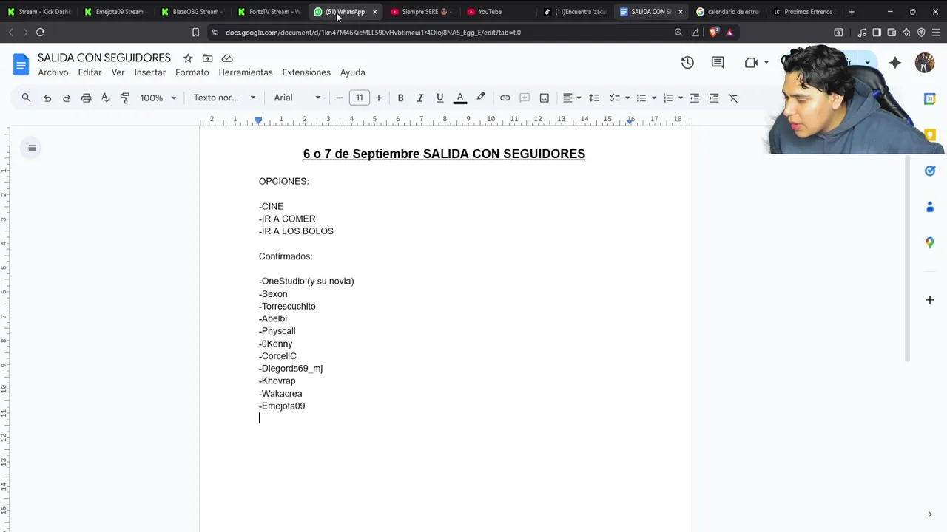View cloud save status icon
The image size is (947, 532).
227,58
